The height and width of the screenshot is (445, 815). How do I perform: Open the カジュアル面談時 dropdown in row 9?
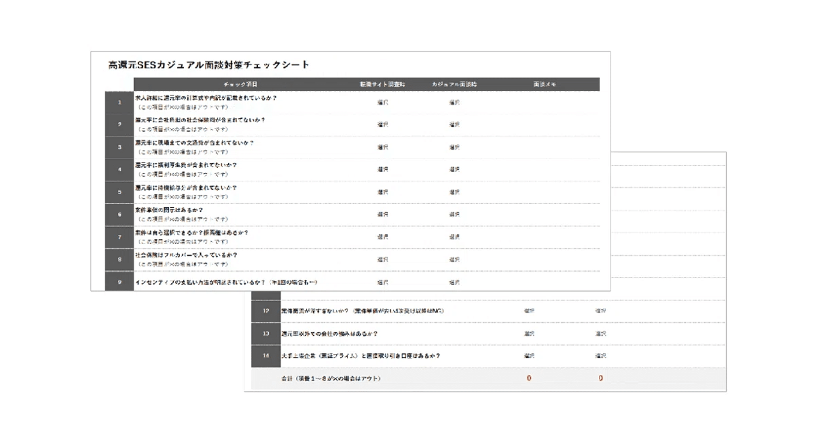[x=454, y=282]
